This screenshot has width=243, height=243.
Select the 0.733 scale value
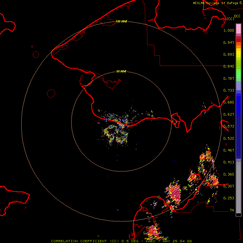229,90
